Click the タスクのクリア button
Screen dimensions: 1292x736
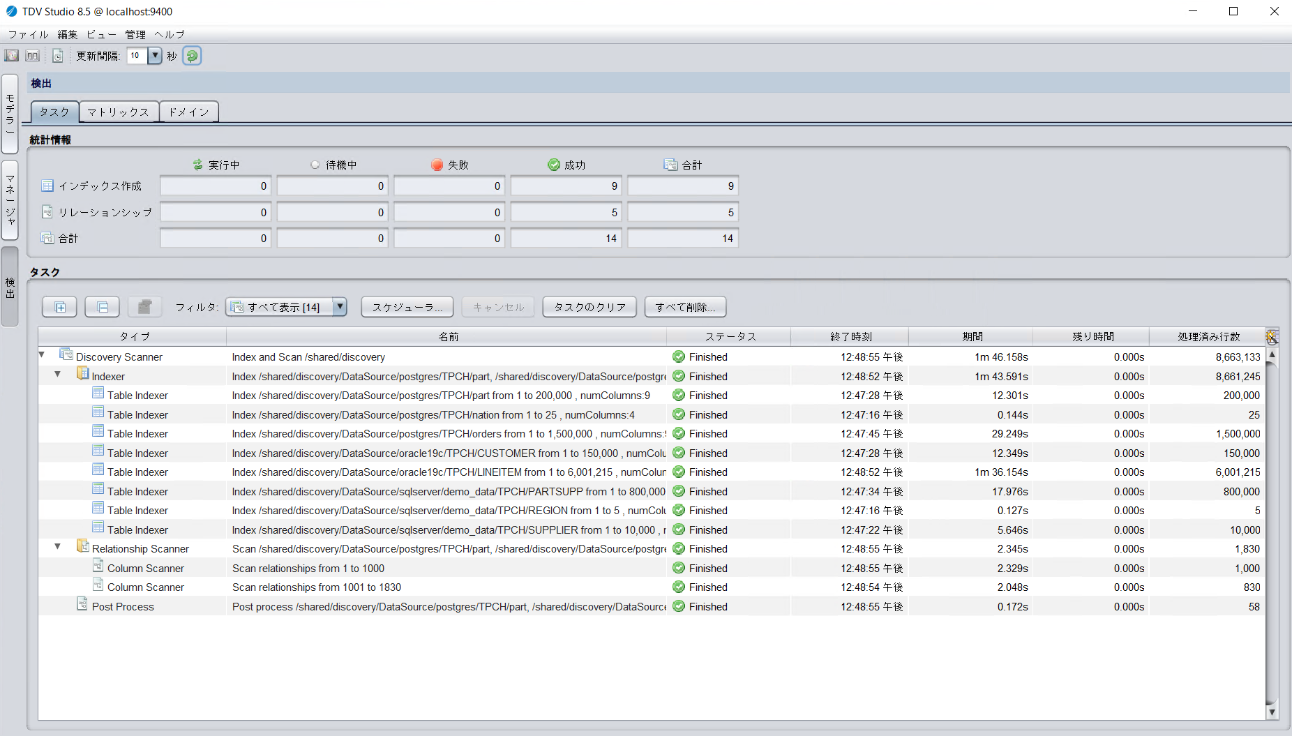589,307
